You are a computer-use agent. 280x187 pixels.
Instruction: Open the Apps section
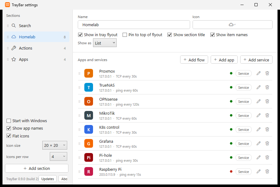coord(37,60)
